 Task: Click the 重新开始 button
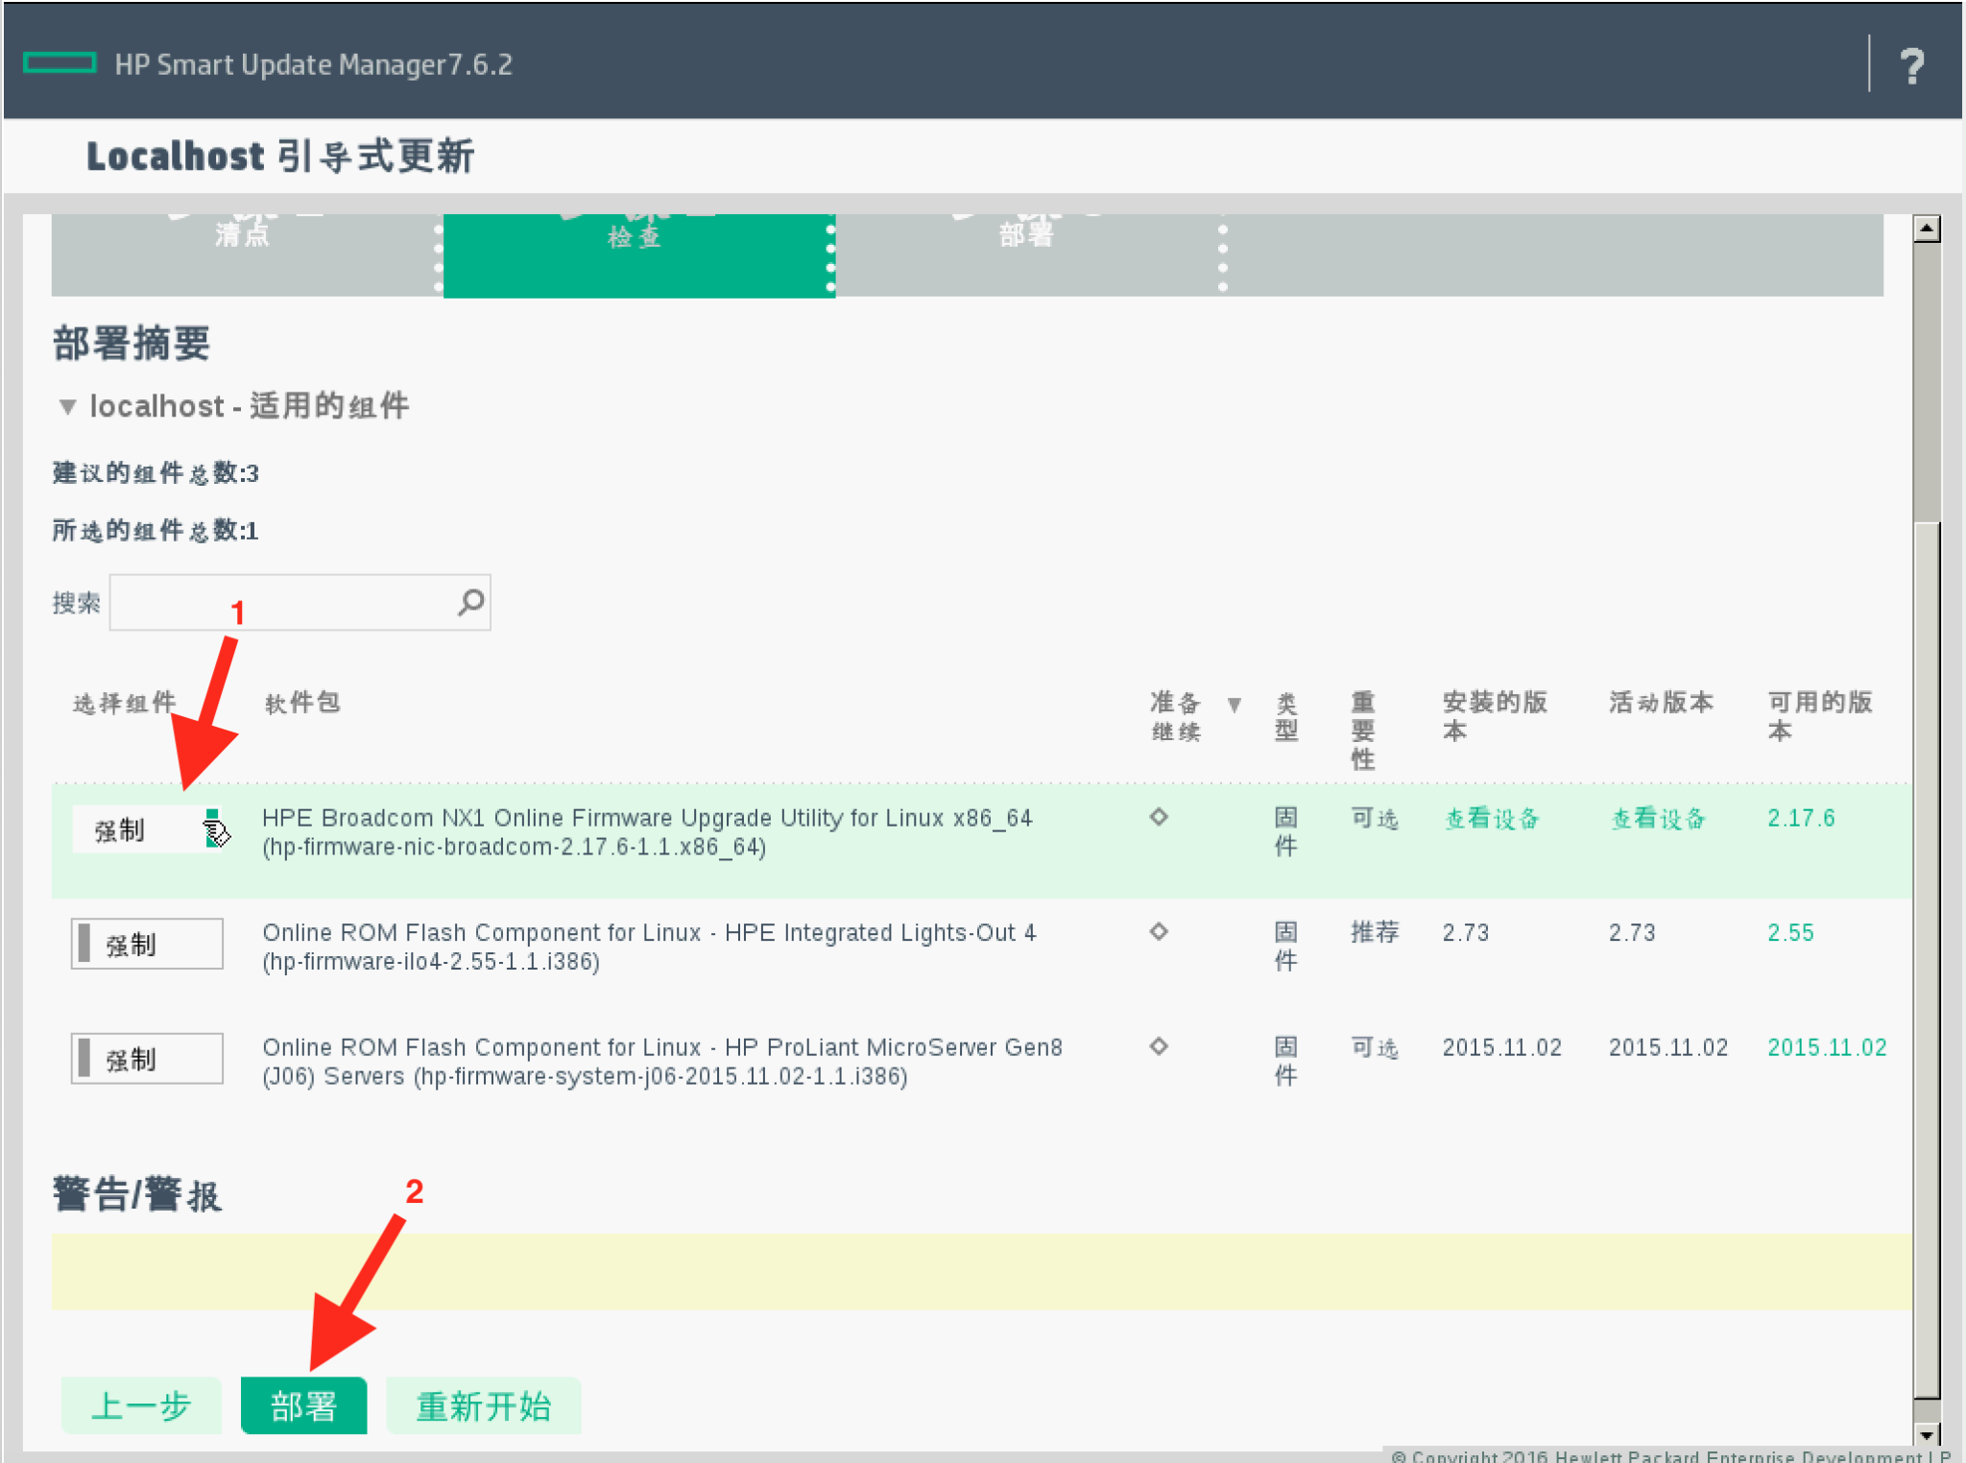pos(483,1405)
